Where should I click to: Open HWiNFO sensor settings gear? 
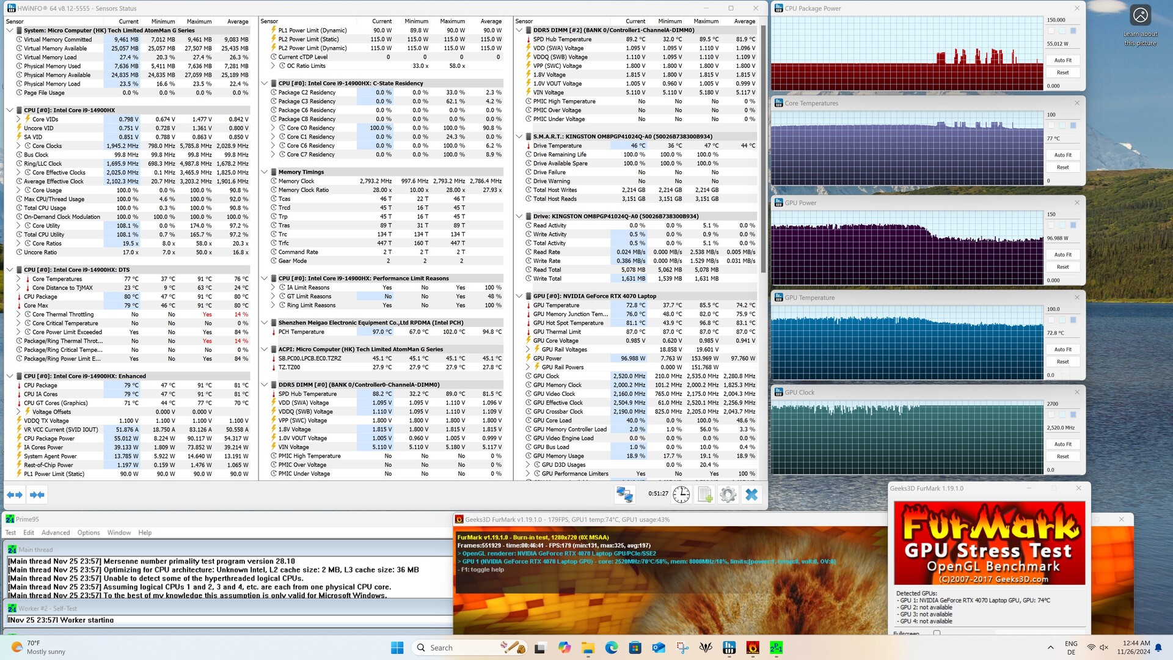728,494
